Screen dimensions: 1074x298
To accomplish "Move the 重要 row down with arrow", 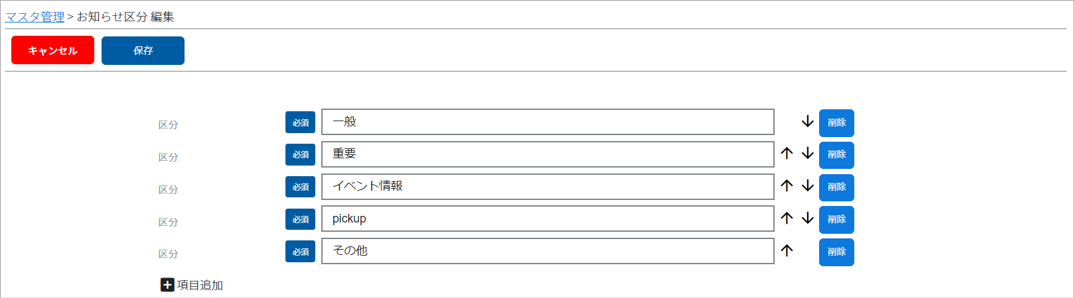I will click(x=807, y=154).
